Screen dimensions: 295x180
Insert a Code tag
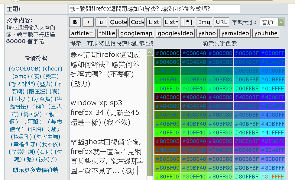137,22
